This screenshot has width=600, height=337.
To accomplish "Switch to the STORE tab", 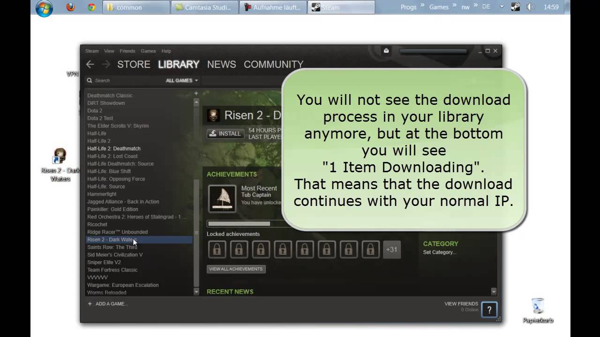I will pos(134,65).
